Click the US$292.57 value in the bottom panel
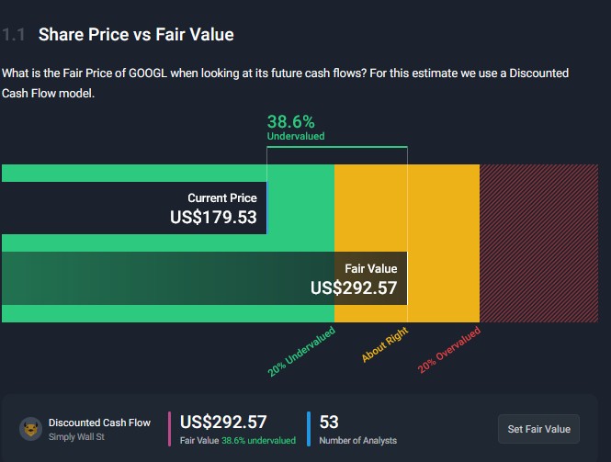611x462 pixels. pyautogui.click(x=223, y=423)
